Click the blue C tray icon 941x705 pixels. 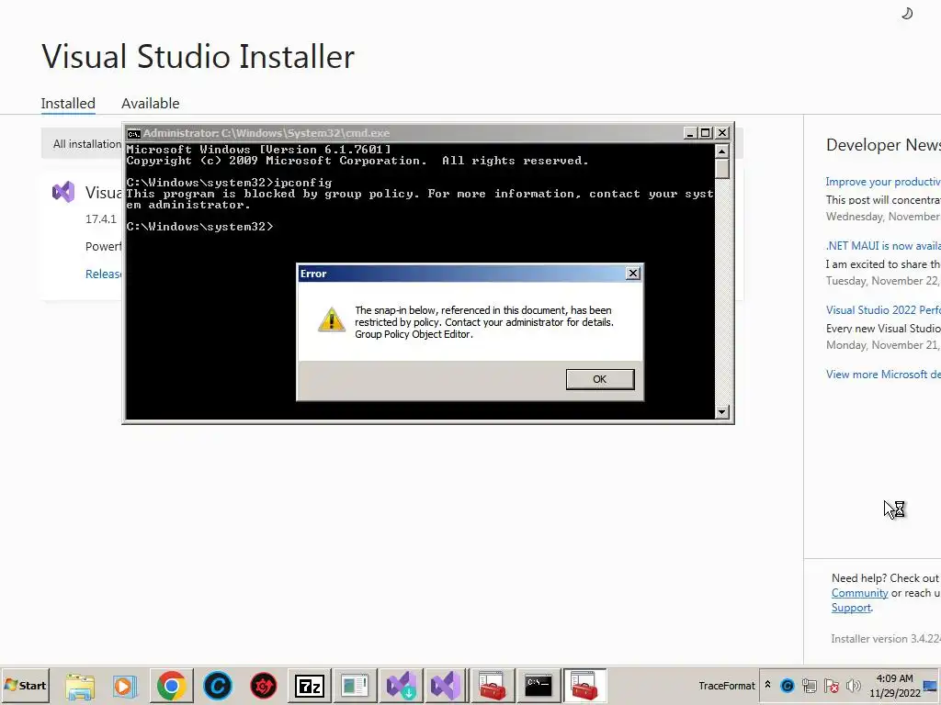tap(788, 685)
